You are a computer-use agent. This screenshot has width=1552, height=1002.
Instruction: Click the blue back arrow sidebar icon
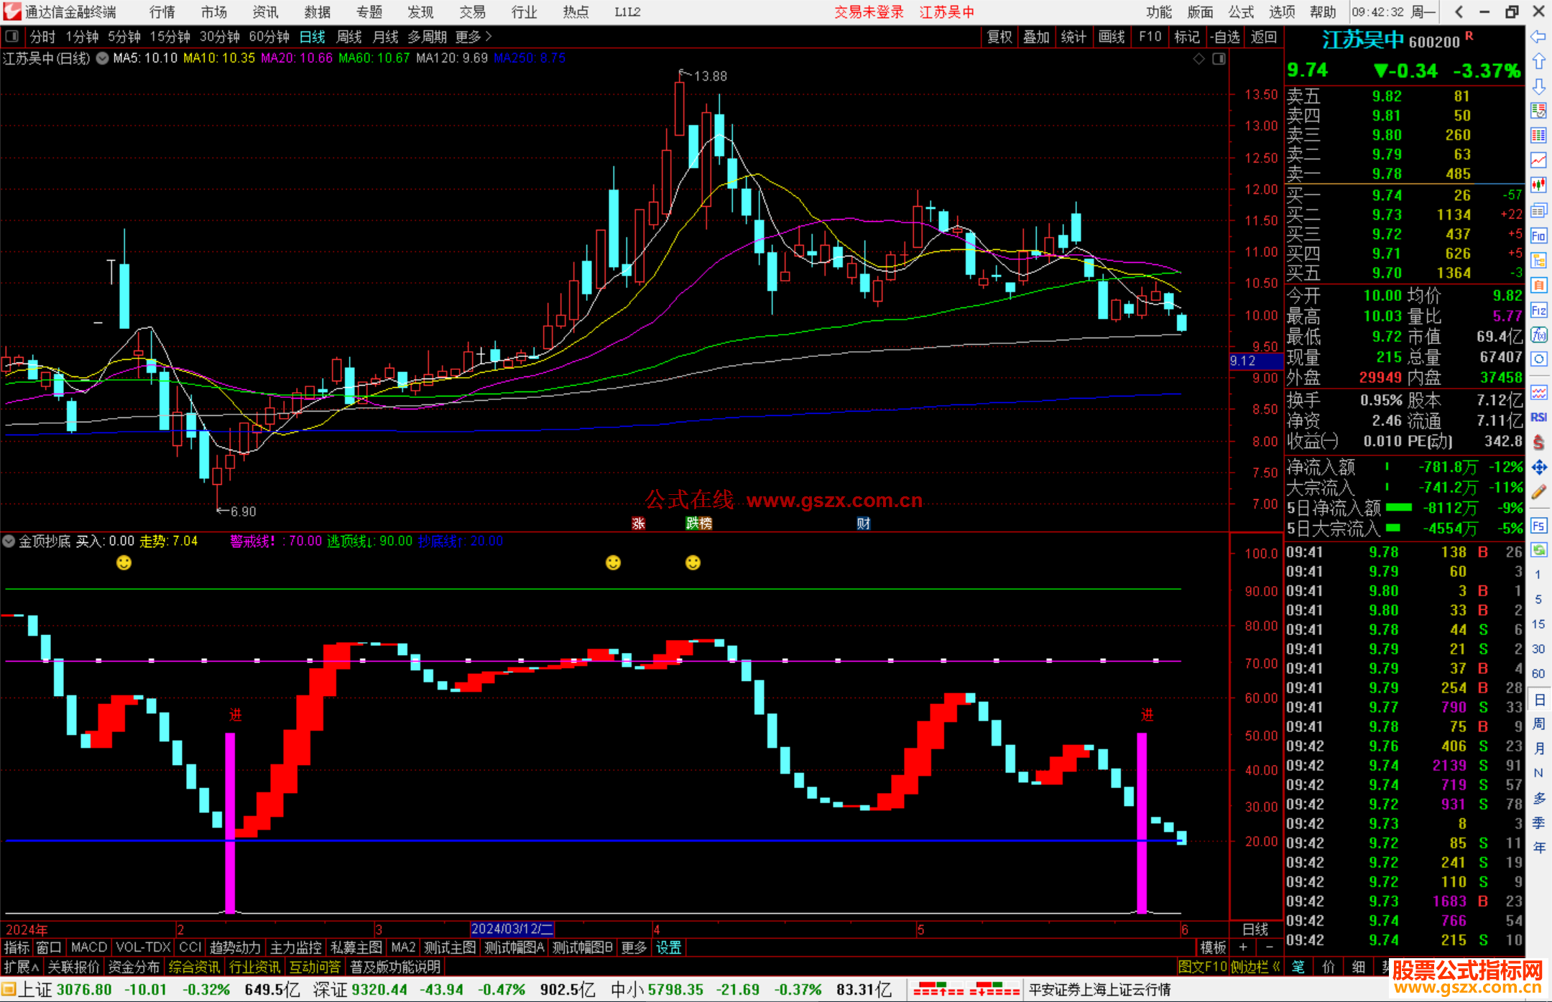(1538, 37)
